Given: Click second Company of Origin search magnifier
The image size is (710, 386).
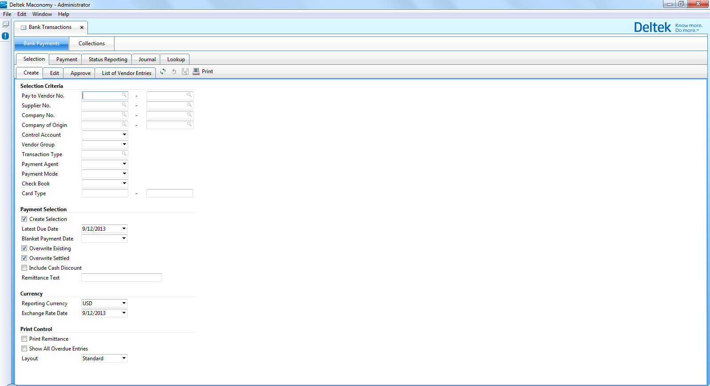Looking at the screenshot, I should coord(189,124).
